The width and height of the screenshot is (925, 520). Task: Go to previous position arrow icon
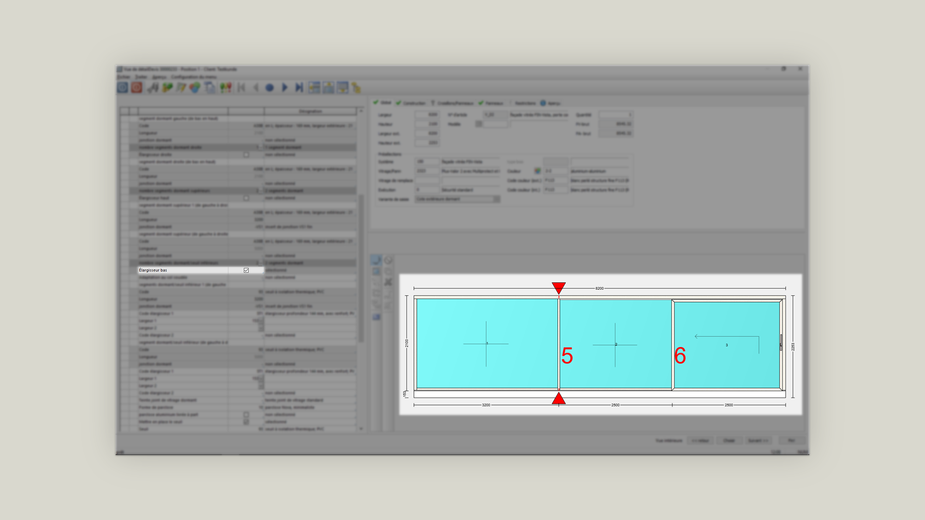point(256,88)
